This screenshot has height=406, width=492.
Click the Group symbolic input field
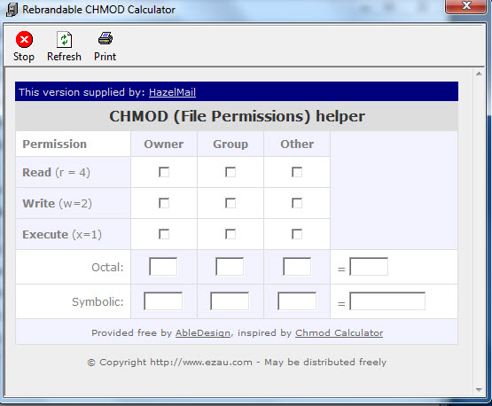coord(230,301)
